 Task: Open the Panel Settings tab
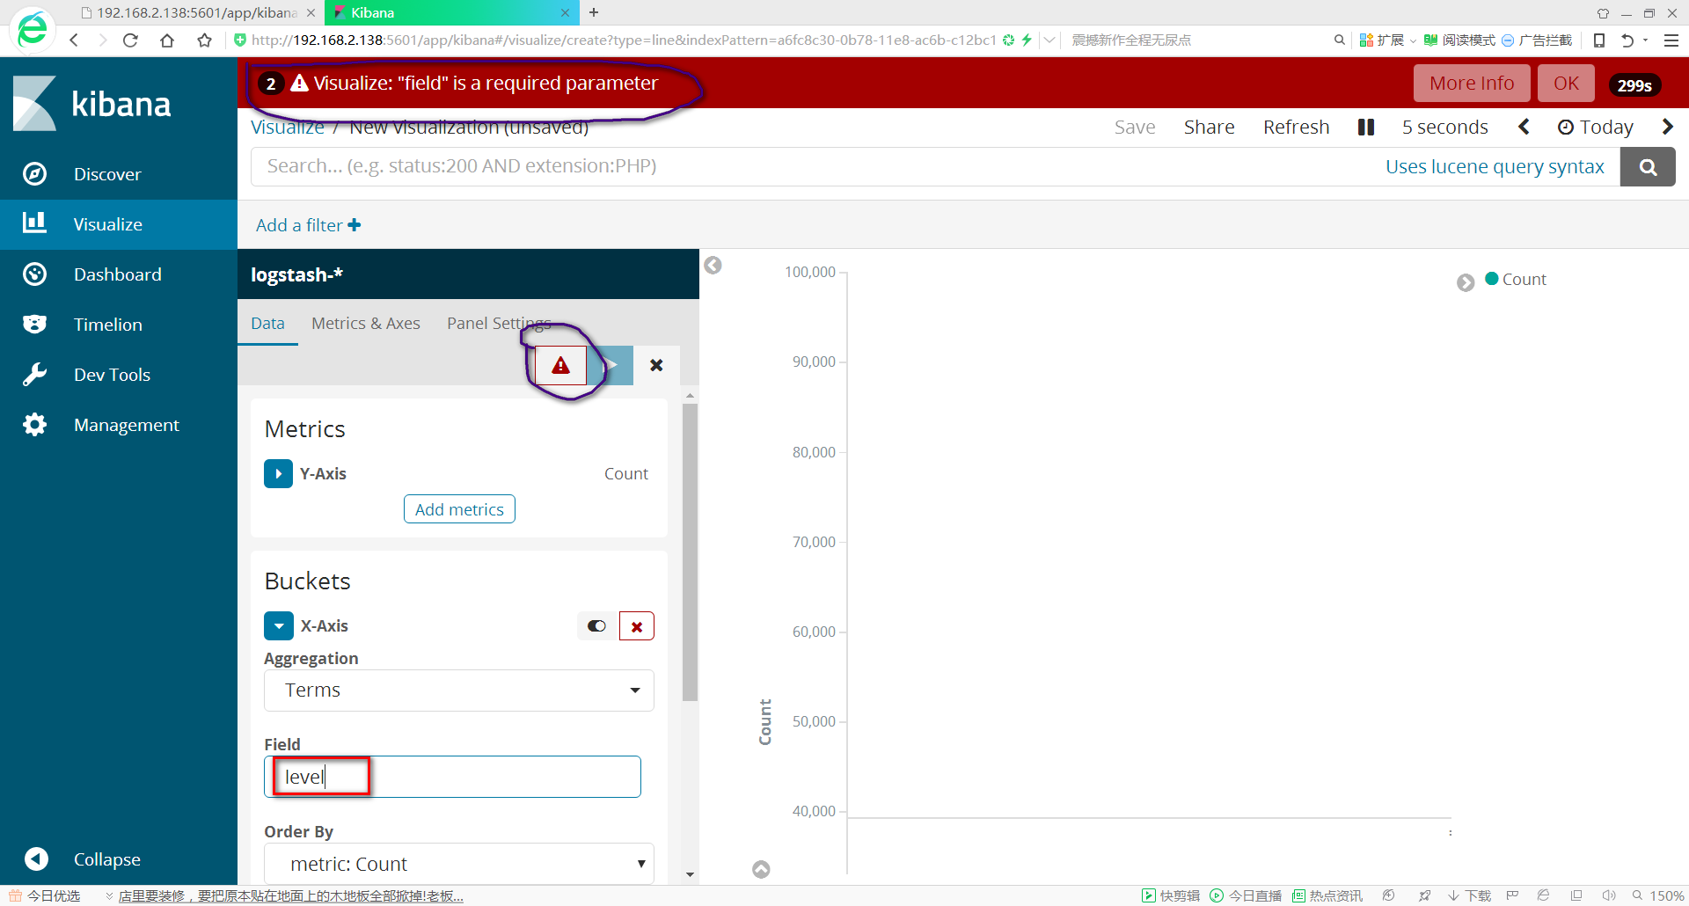499,323
